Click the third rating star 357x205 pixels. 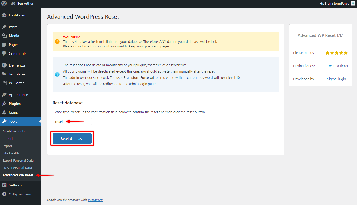pyautogui.click(x=337, y=53)
